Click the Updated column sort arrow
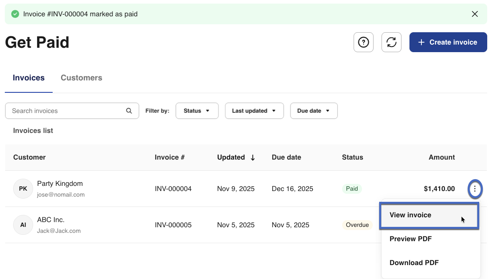Screen dimensions: 494x279 [x=253, y=158]
